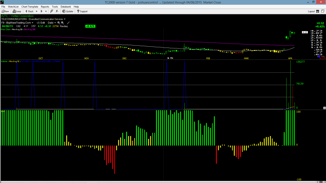The width and height of the screenshot is (326, 183).
Task: Click the Update databank button
Action: 68,11
